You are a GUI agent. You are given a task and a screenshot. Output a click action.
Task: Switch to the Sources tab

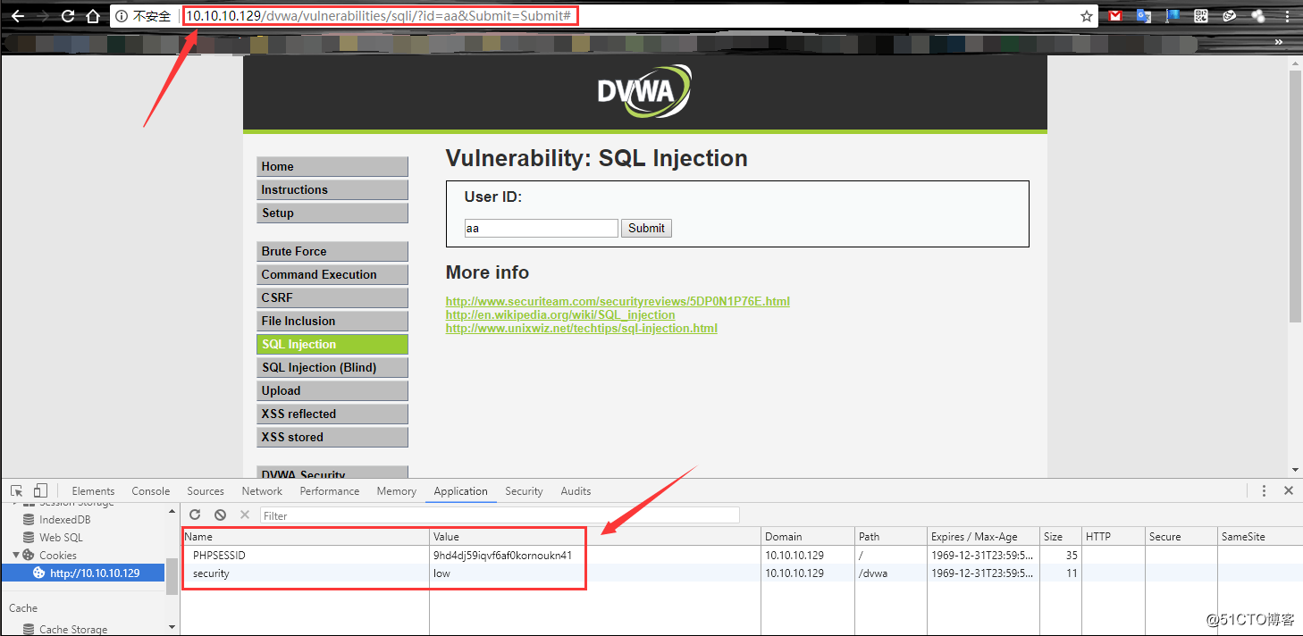(206, 490)
